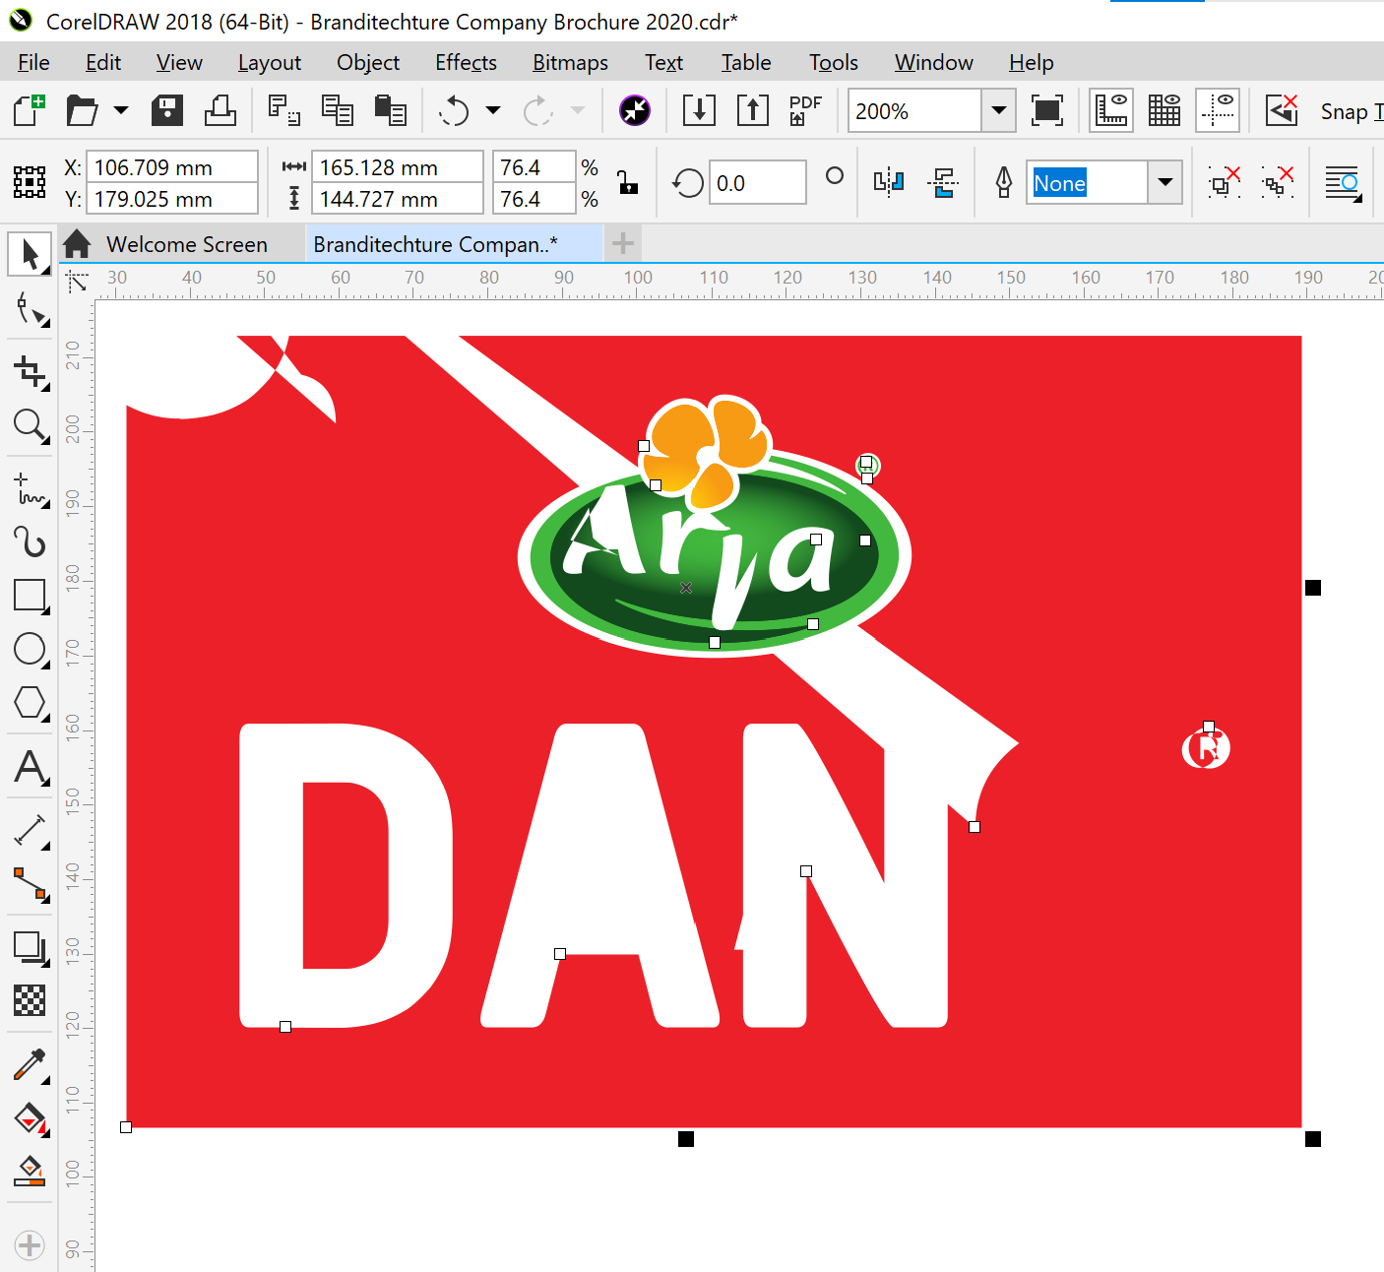Toggle Snap Off icon

(x=1282, y=110)
